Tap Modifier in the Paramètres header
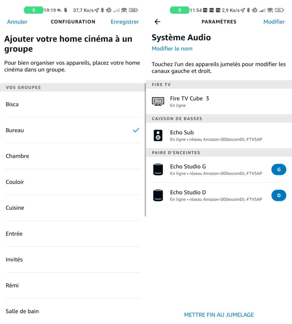This screenshot has width=292, height=324. pos(274,22)
